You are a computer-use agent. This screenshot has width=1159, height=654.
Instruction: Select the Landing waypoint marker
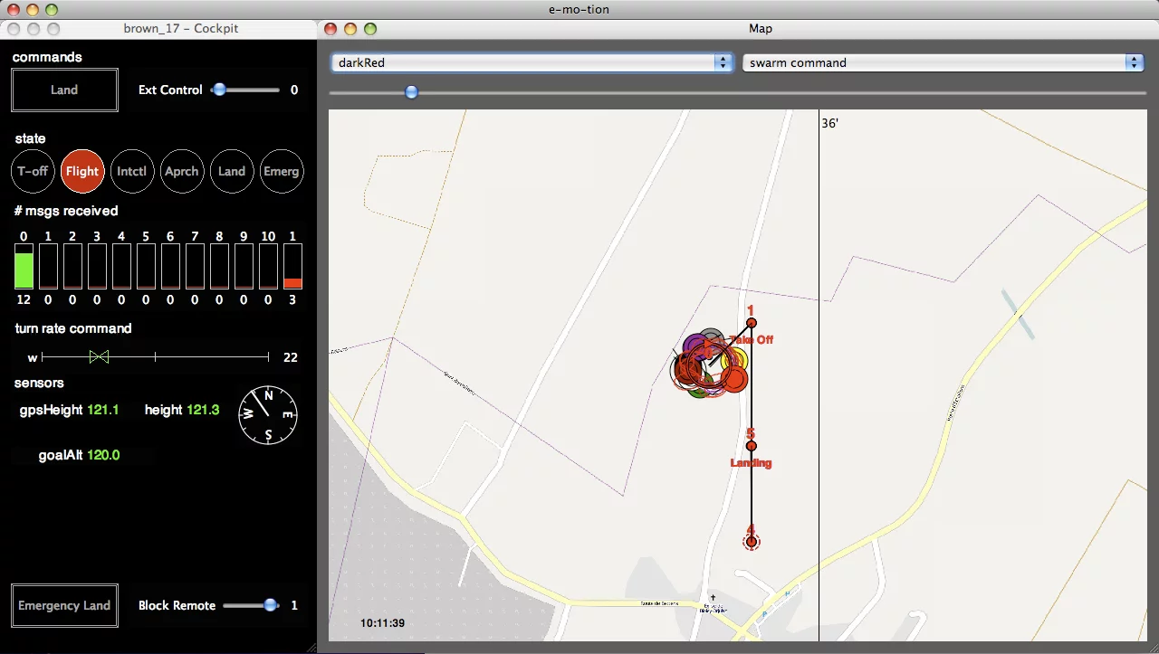[x=751, y=445]
